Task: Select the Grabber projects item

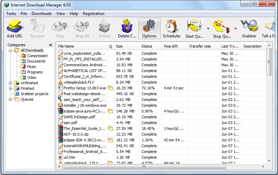Action: coord(31,94)
